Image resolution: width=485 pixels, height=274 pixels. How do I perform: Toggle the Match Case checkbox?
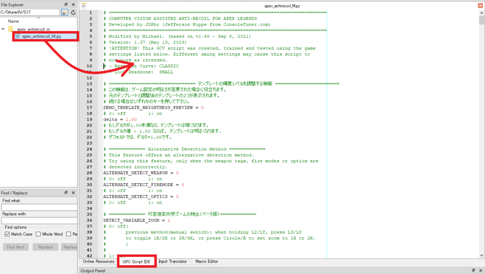click(x=7, y=234)
